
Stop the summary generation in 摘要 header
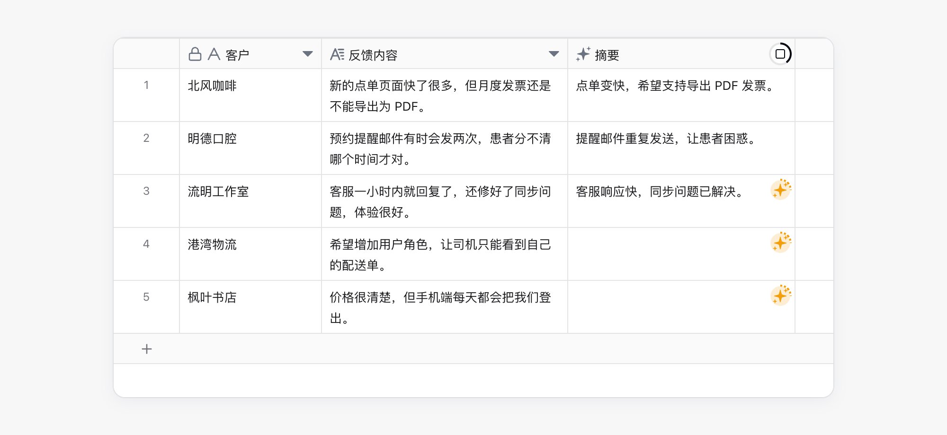tap(780, 54)
